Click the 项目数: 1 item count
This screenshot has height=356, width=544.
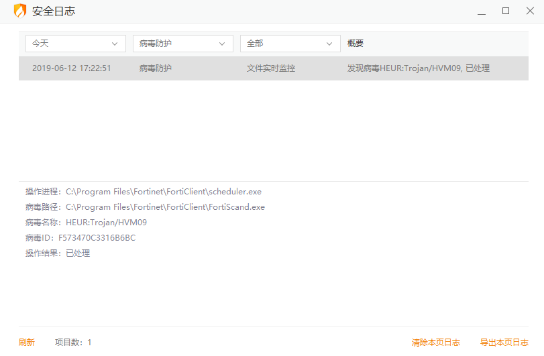coord(73,343)
